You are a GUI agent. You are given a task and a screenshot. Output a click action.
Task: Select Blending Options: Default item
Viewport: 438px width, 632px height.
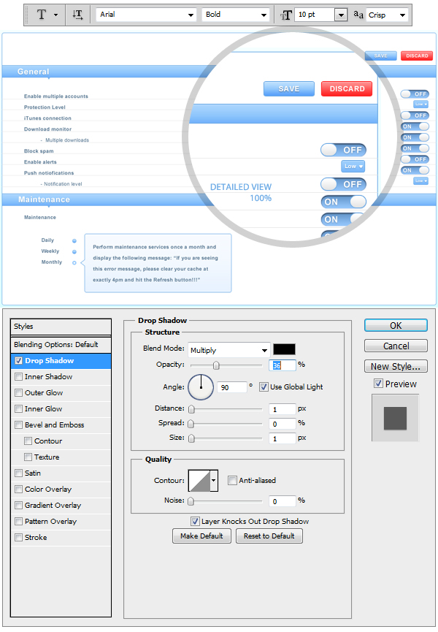[55, 345]
